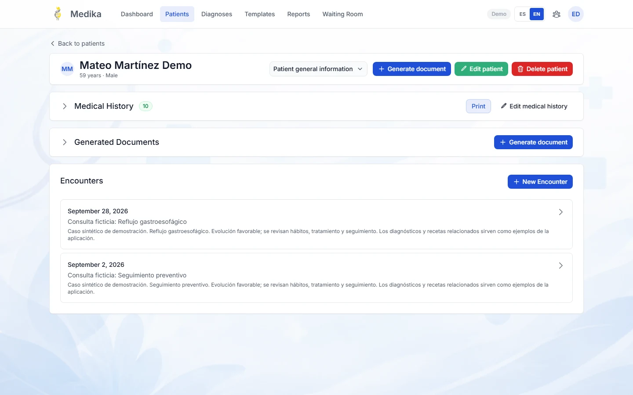Click Edit medical history
633x395 pixels.
tap(534, 106)
